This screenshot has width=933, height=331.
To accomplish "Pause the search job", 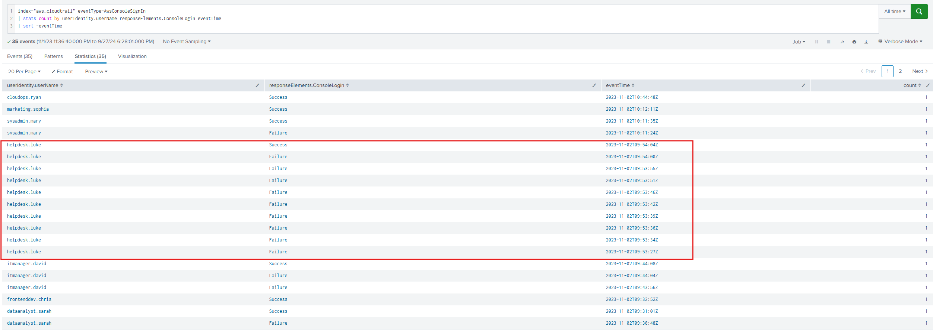I will click(816, 42).
